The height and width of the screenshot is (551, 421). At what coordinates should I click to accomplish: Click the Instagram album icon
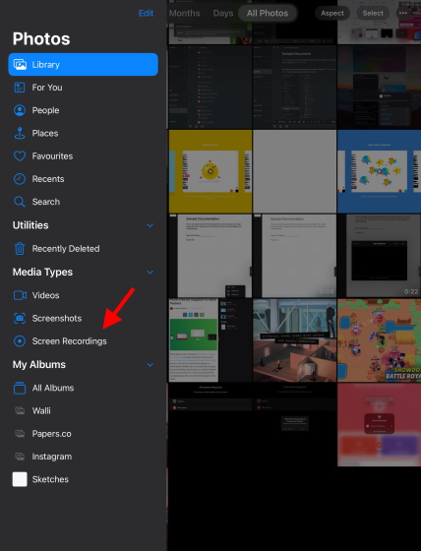pos(20,457)
